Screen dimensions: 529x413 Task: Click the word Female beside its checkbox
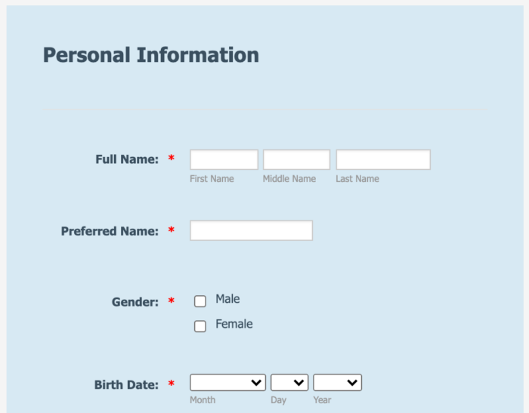(x=234, y=324)
